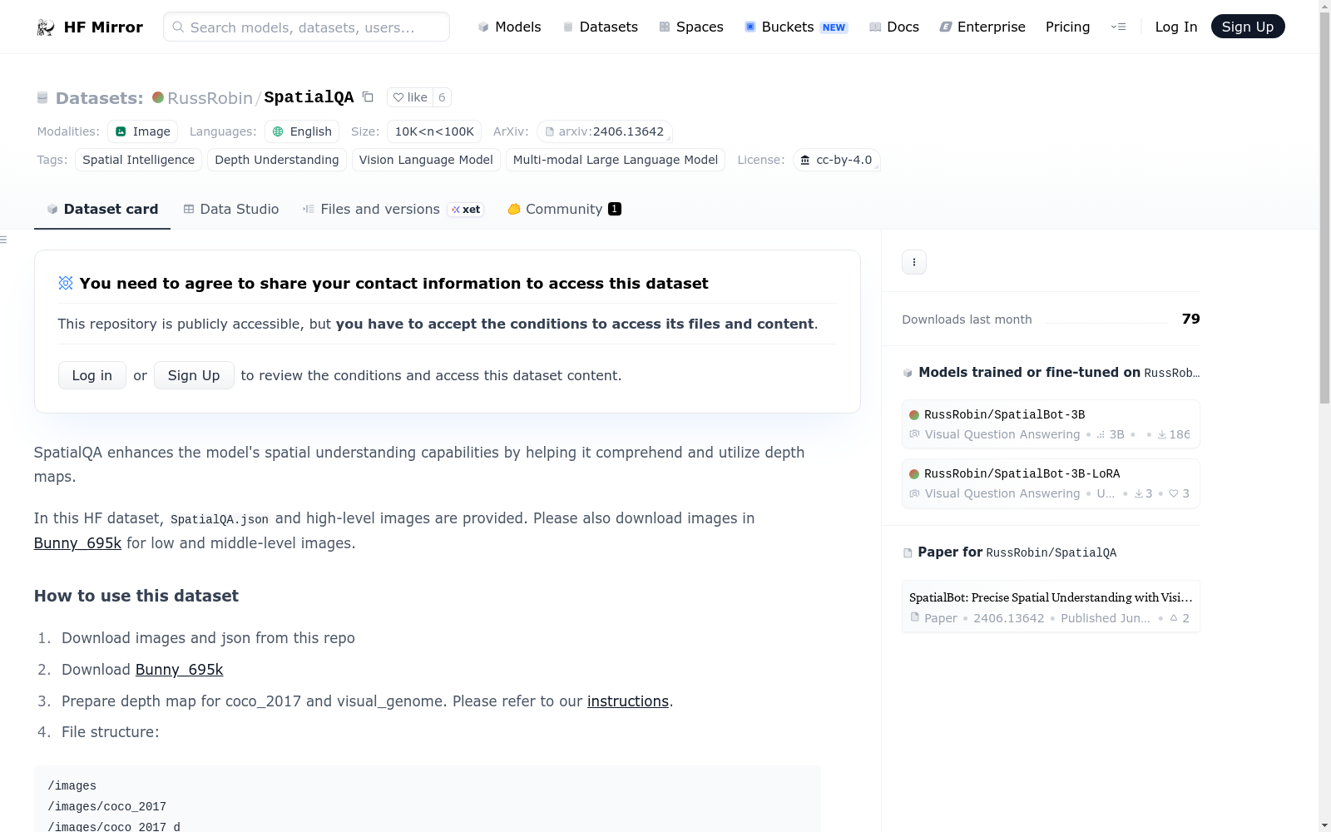Open the SpatialBot paper card
Image resolution: width=1331 pixels, height=832 pixels.
tap(1051, 607)
